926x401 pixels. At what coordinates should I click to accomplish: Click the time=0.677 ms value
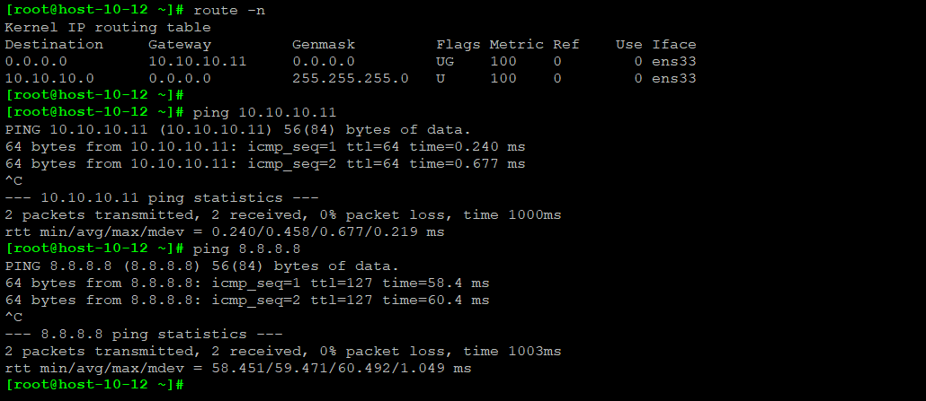pyautogui.click(x=467, y=163)
